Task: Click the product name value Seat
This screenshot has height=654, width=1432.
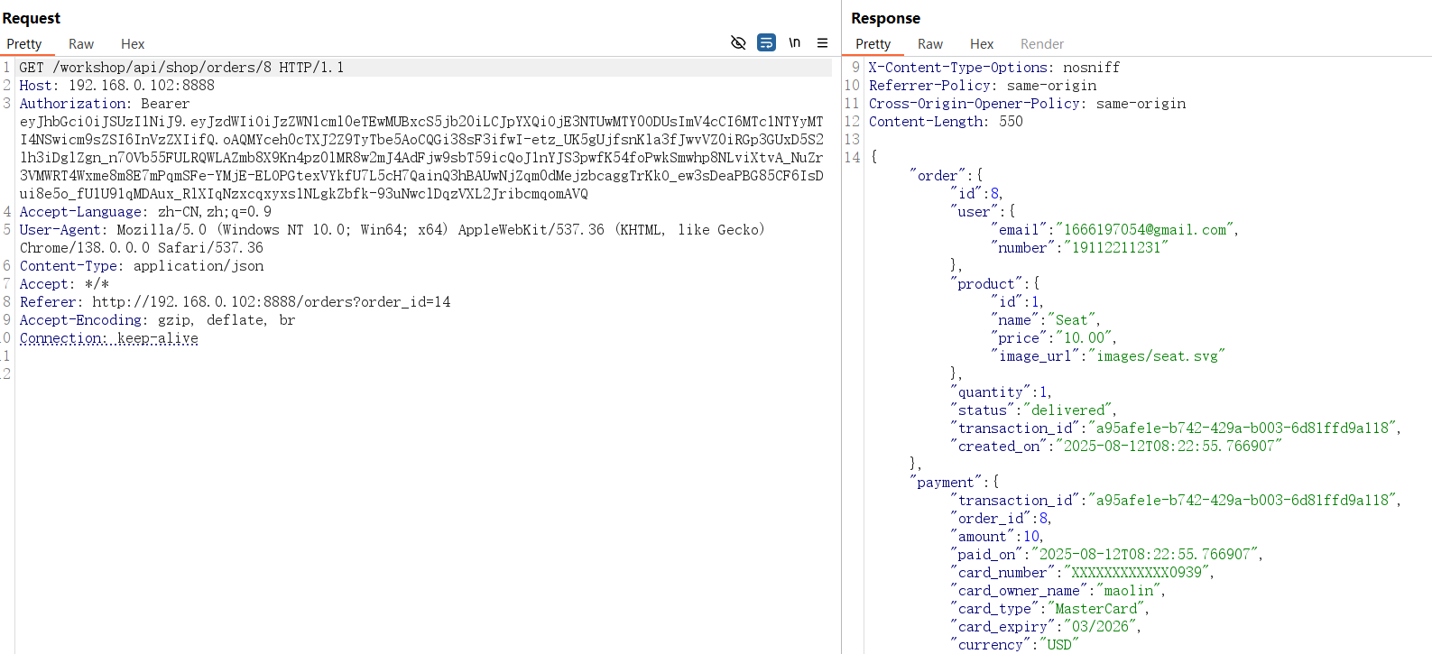Action: pos(1071,320)
